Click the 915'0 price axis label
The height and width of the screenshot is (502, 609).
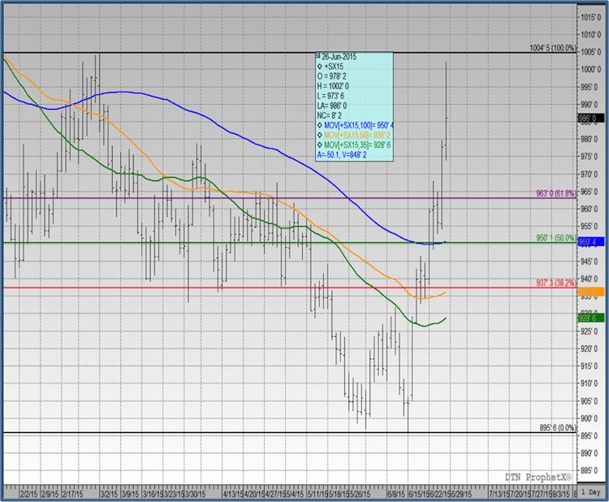point(589,366)
